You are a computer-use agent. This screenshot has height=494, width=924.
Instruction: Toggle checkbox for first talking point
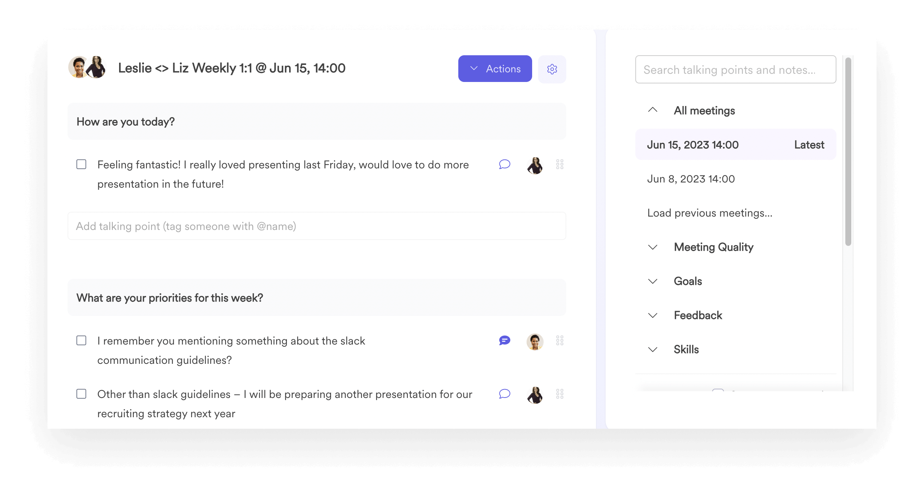82,164
